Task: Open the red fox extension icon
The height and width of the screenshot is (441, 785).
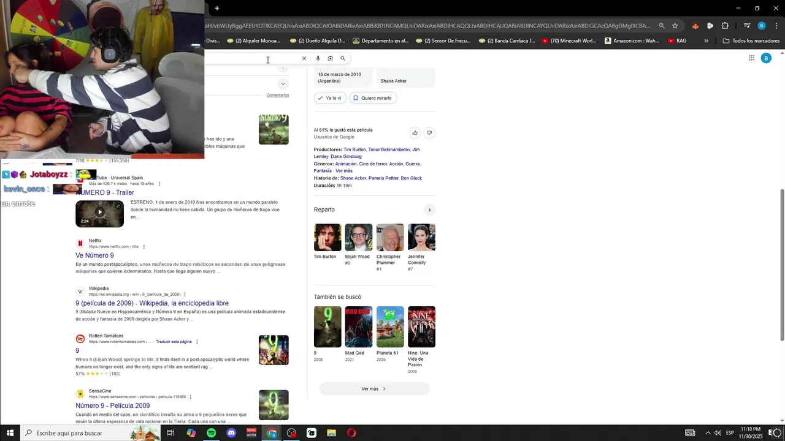Action: click(x=695, y=26)
